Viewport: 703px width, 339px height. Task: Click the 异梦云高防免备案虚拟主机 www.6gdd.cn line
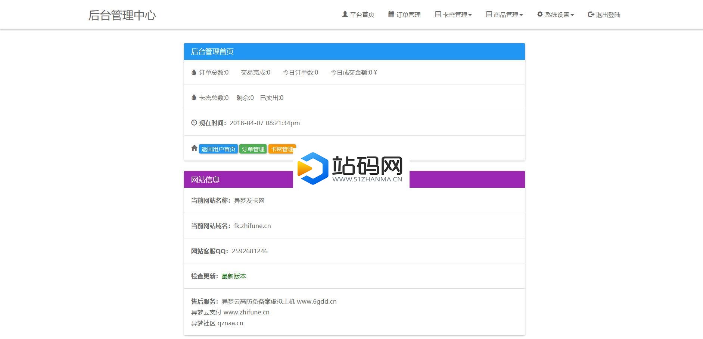click(279, 301)
